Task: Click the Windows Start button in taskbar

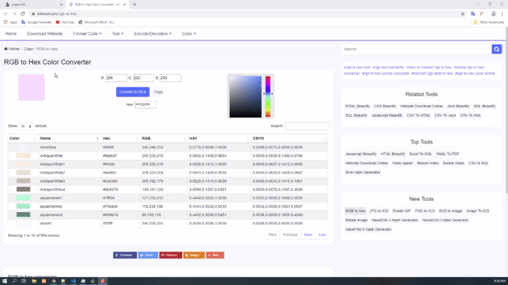Action: [5, 281]
